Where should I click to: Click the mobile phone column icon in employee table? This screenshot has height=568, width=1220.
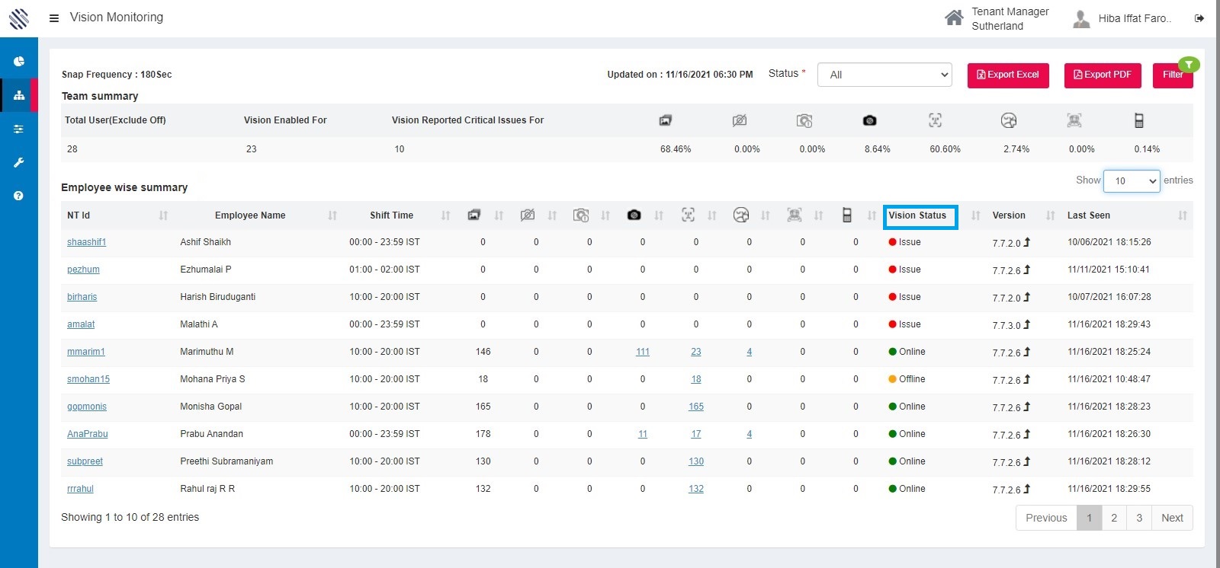[x=847, y=215]
